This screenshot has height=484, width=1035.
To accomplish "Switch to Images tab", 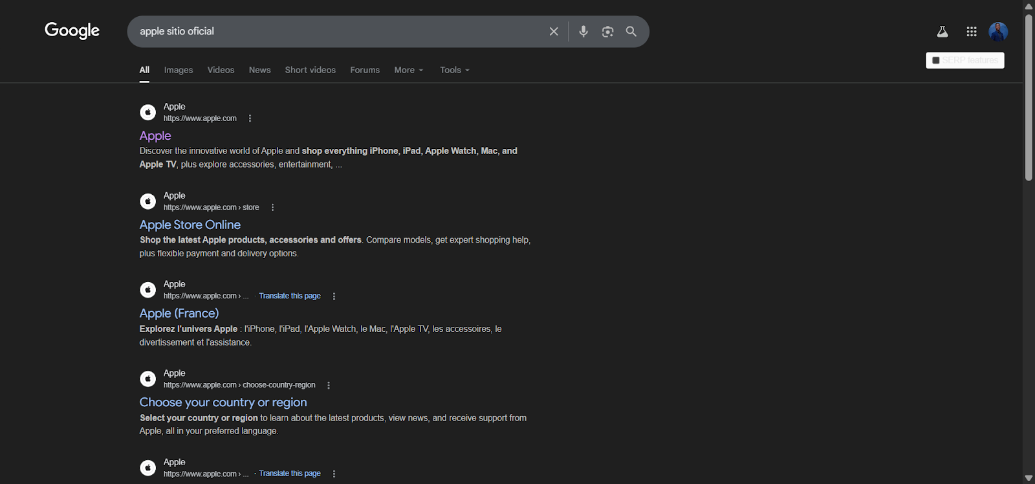I will point(179,70).
